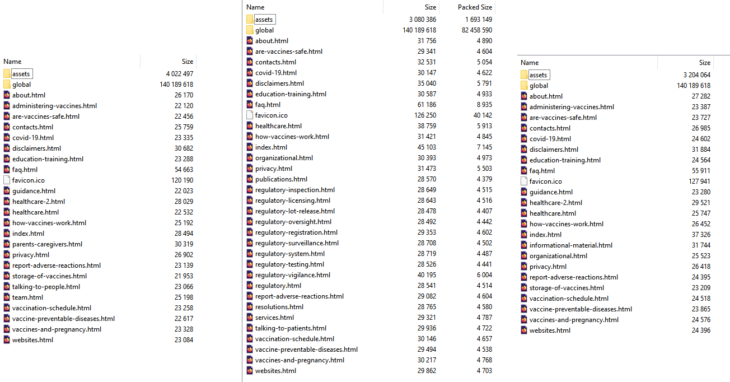Screen dimensions: 730x382
Task: Click the informational-material.html file icon
Action: (524, 245)
